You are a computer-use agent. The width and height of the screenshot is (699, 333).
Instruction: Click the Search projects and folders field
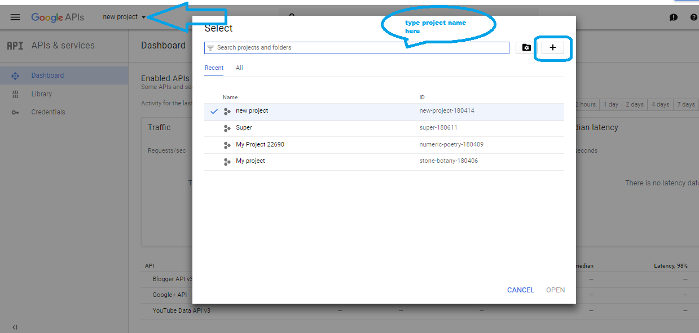click(357, 48)
